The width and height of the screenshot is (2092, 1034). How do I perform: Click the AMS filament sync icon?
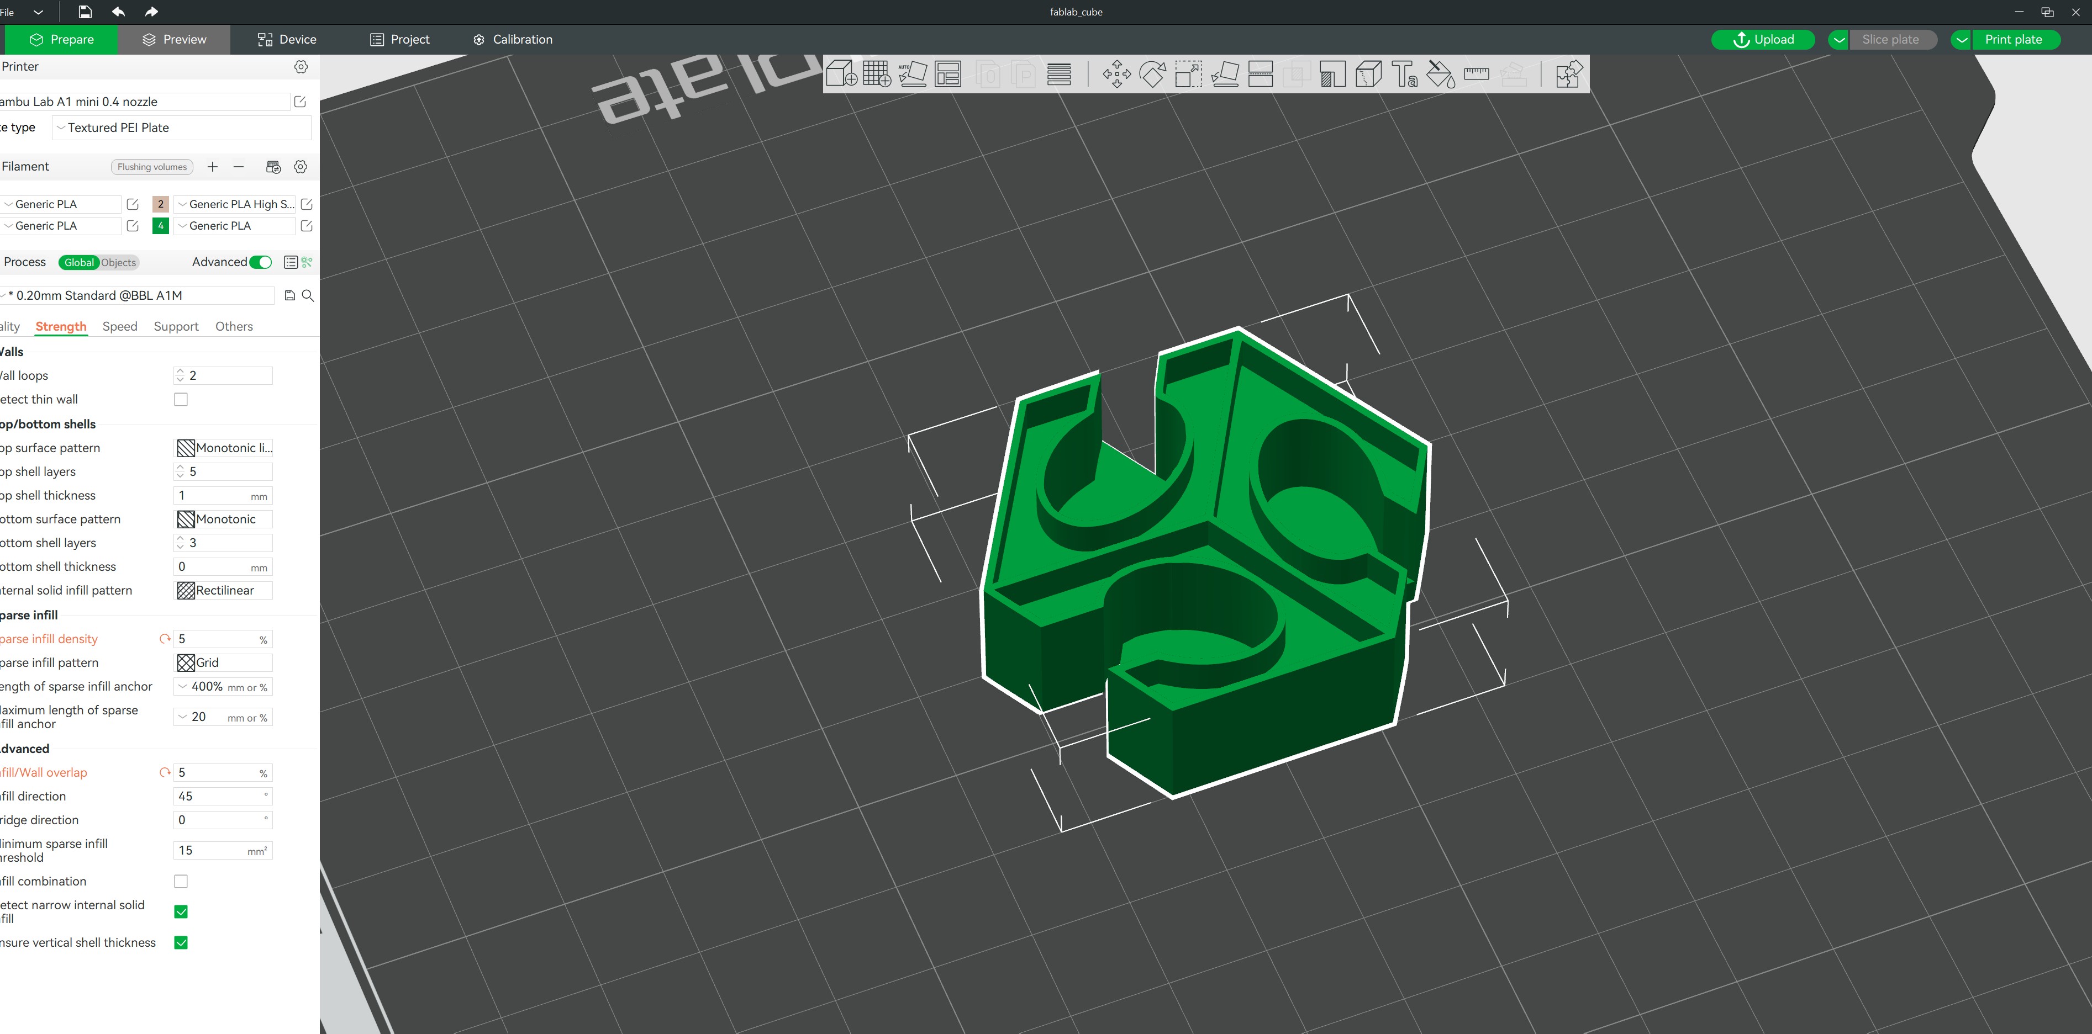(x=273, y=166)
